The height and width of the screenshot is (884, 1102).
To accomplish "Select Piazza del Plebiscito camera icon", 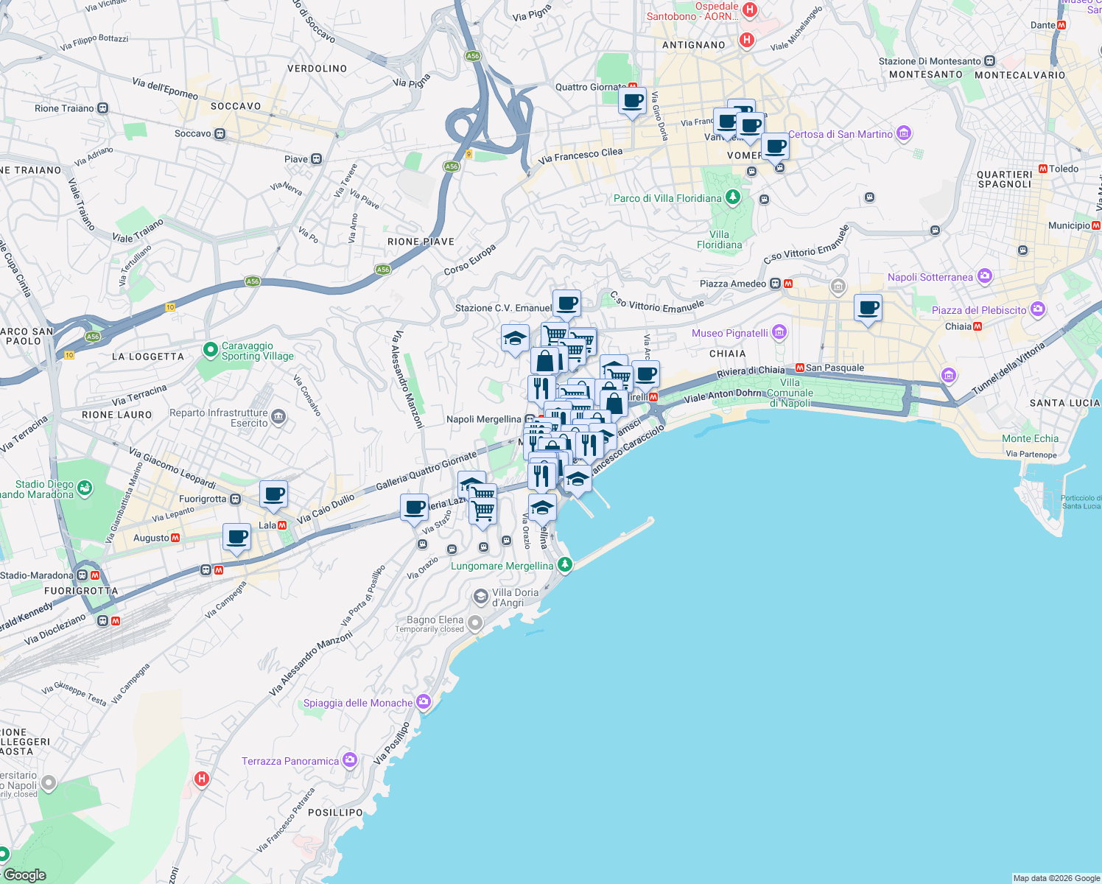I will pyautogui.click(x=1037, y=309).
